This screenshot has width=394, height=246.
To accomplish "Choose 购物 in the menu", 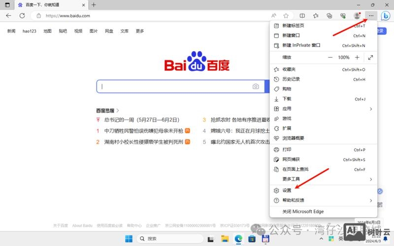I will 323,89.
